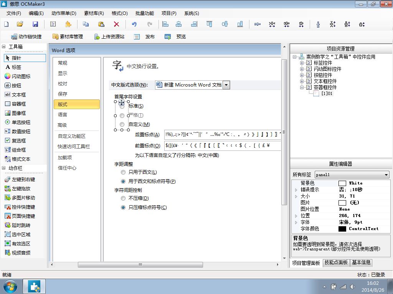Select 自定义(M) radio button
393x294 pixels.
pyautogui.click(x=122, y=124)
